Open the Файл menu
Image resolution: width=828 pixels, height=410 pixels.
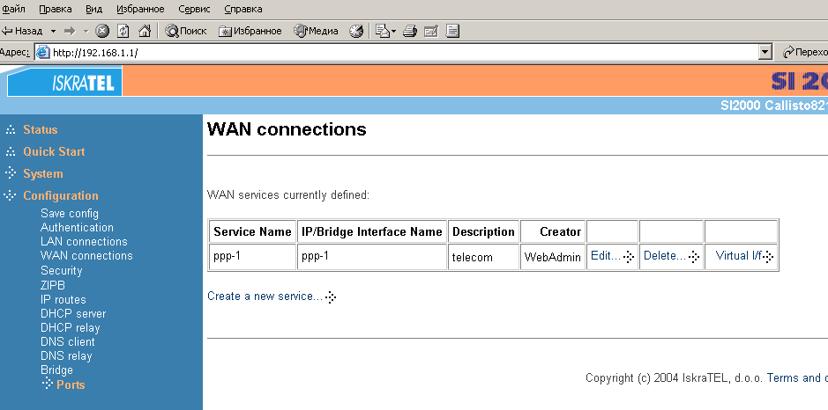pos(13,9)
